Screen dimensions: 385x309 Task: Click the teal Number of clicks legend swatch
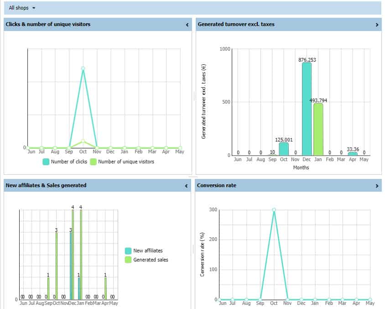pyautogui.click(x=46, y=162)
